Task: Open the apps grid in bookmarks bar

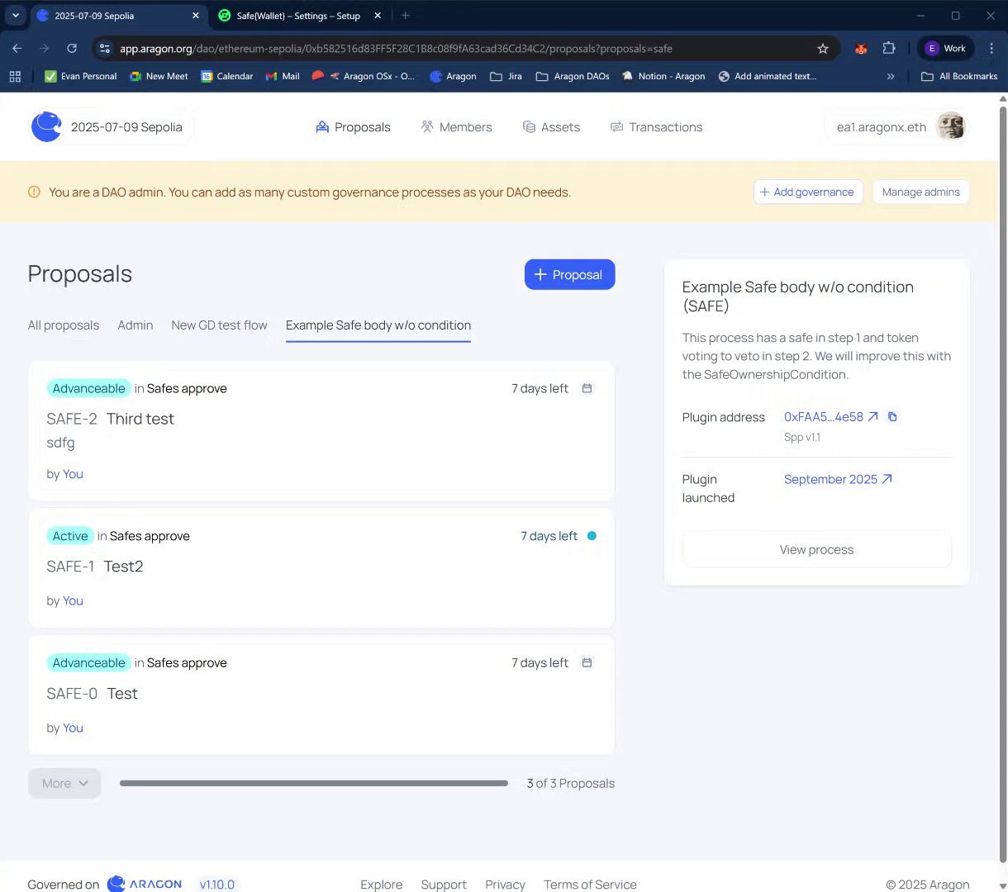Action: click(15, 76)
